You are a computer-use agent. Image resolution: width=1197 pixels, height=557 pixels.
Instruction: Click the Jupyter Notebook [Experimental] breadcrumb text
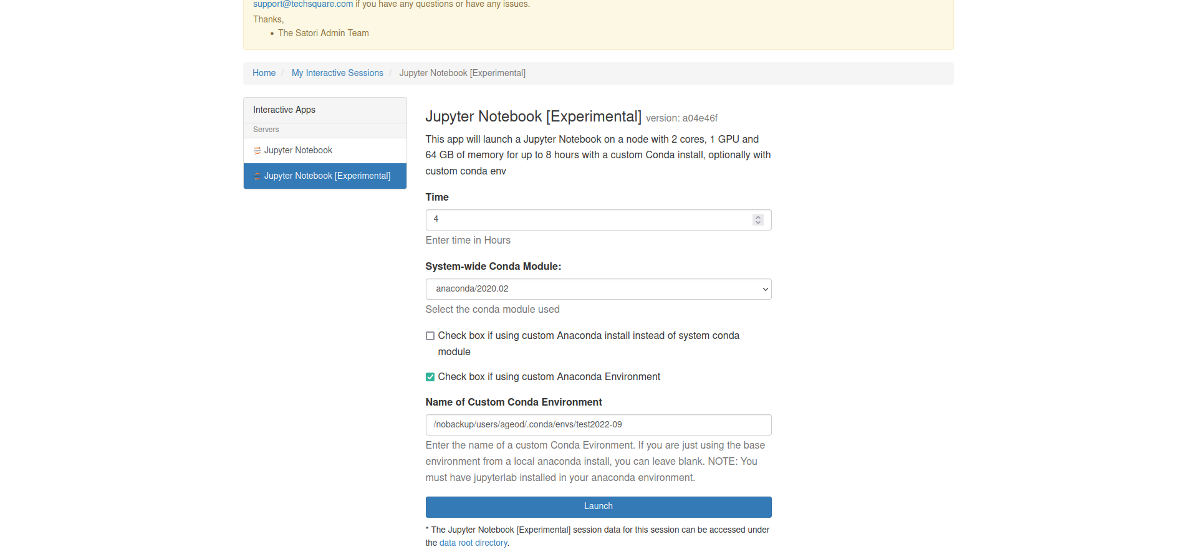462,73
